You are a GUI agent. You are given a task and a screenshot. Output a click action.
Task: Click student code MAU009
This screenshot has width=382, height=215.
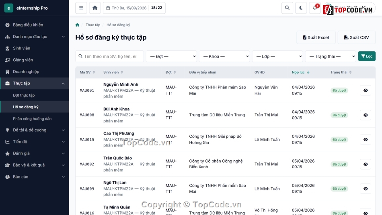(x=87, y=189)
